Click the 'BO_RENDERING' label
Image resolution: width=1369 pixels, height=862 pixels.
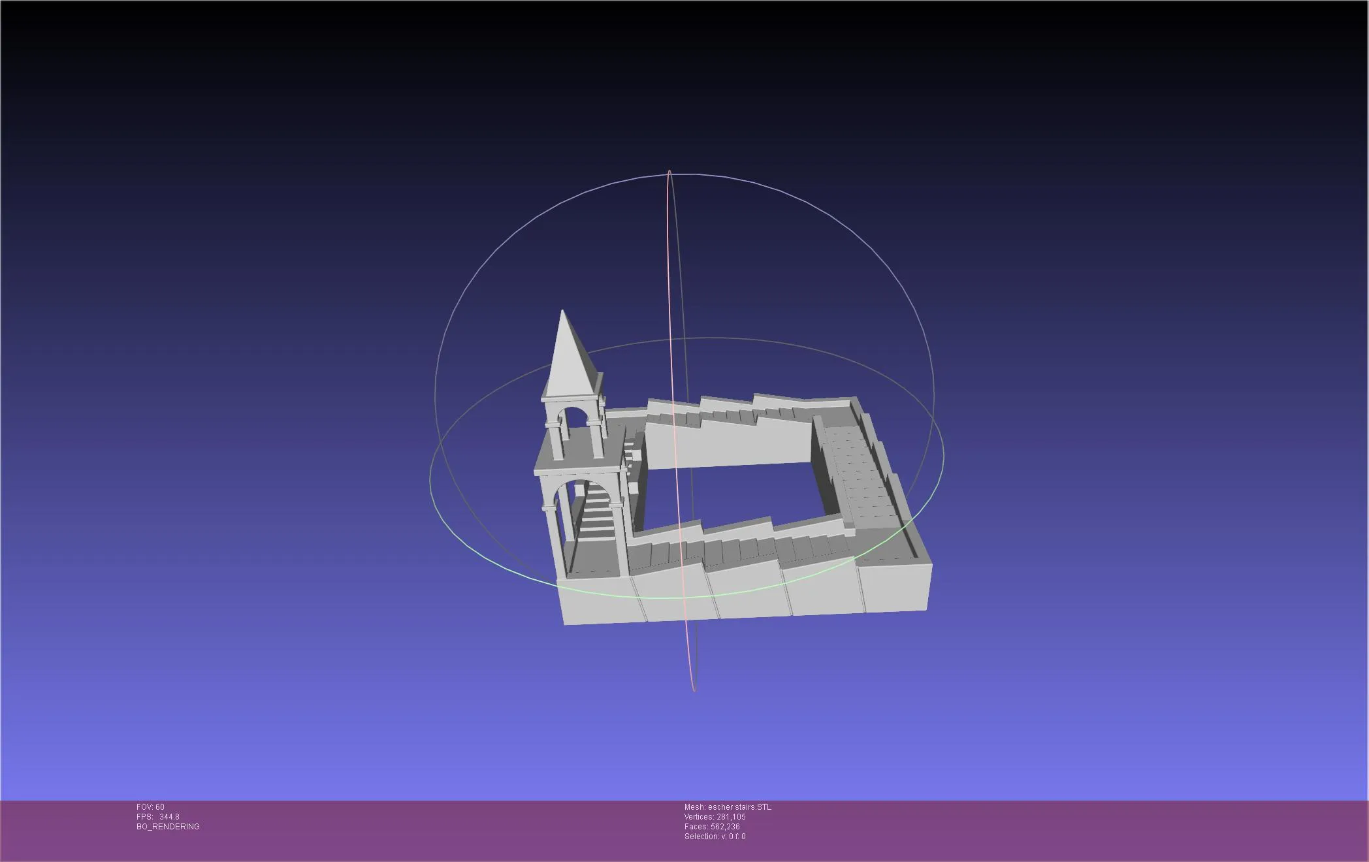pos(168,827)
